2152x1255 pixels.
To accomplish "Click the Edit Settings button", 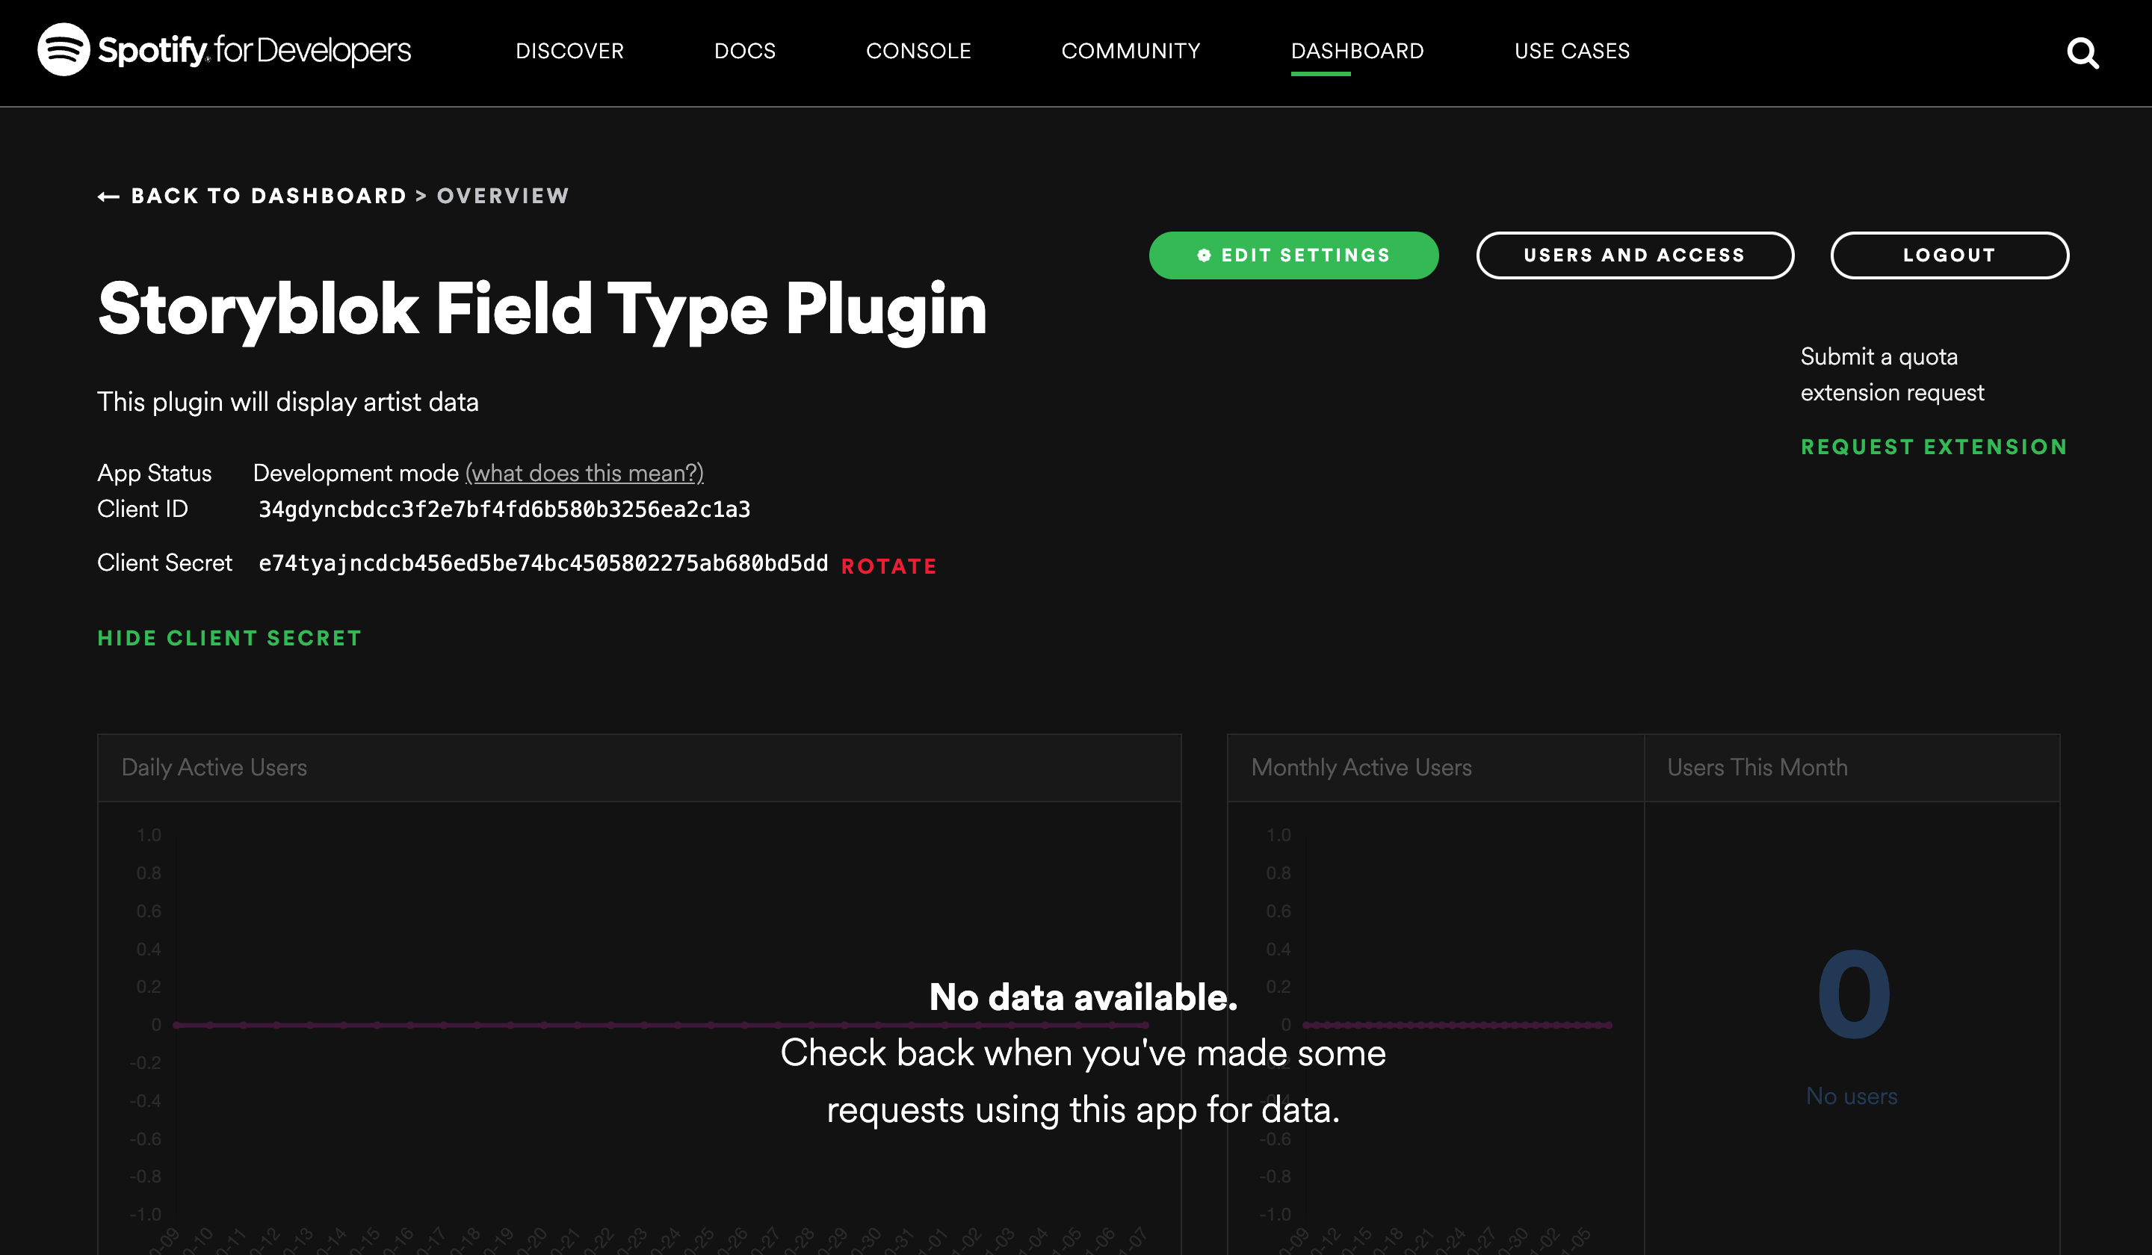I will (1293, 255).
